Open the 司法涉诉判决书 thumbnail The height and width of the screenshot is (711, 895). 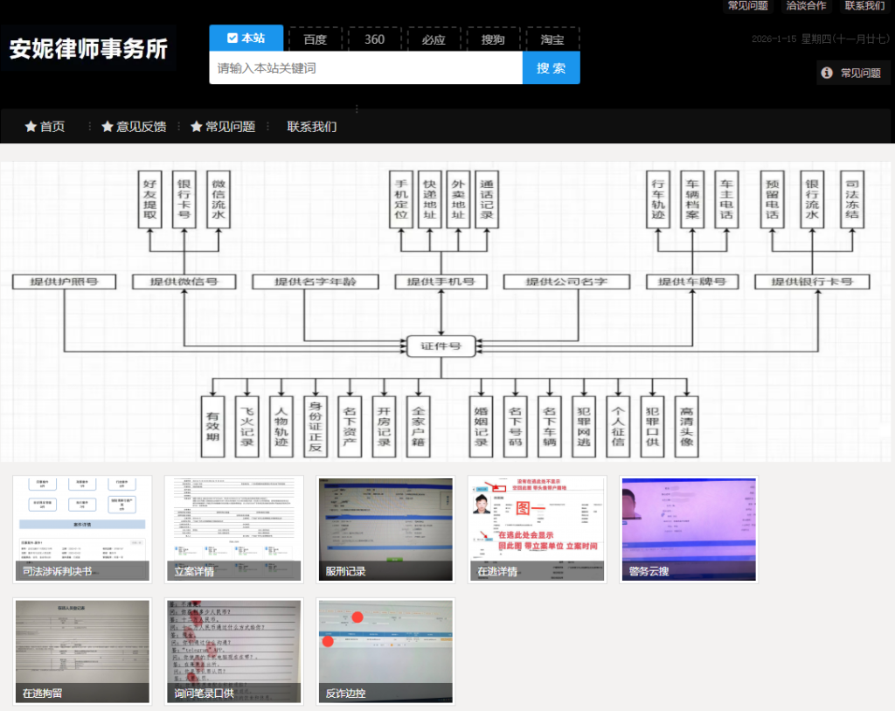coord(83,529)
